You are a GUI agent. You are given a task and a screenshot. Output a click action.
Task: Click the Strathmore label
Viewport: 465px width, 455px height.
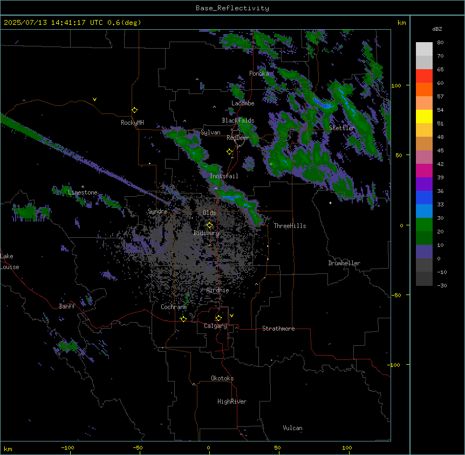tap(278, 329)
